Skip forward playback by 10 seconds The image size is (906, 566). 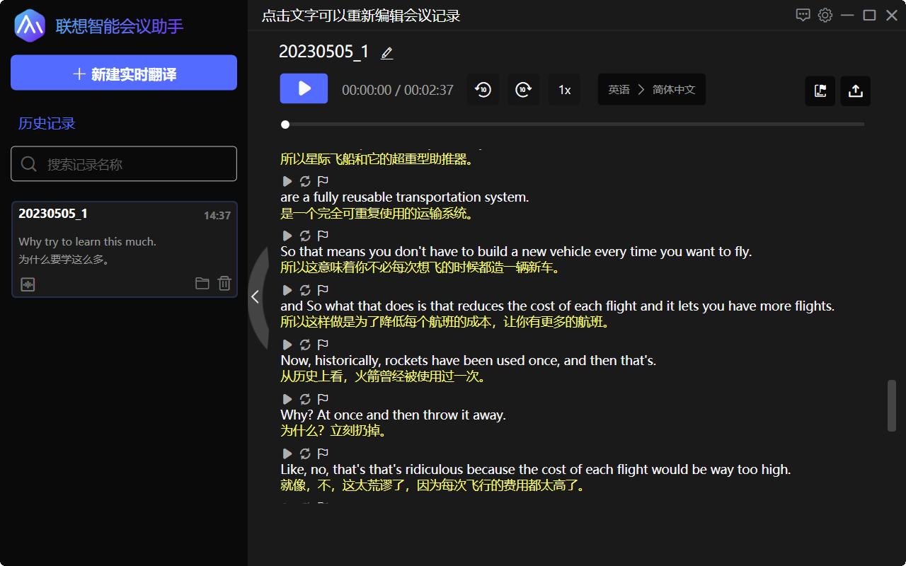pos(523,90)
